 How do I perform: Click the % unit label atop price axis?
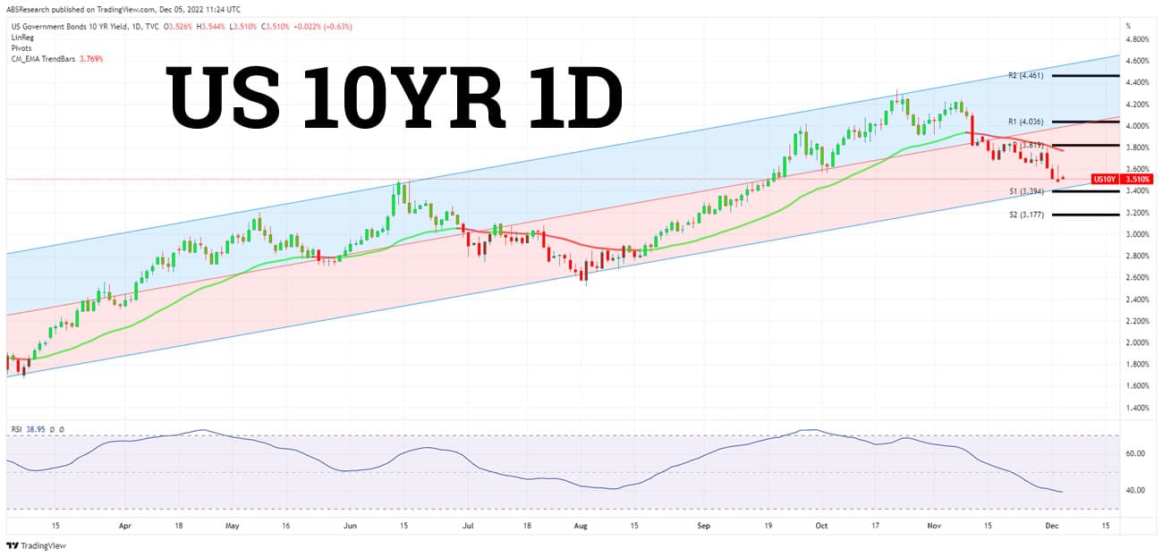pyautogui.click(x=1128, y=25)
